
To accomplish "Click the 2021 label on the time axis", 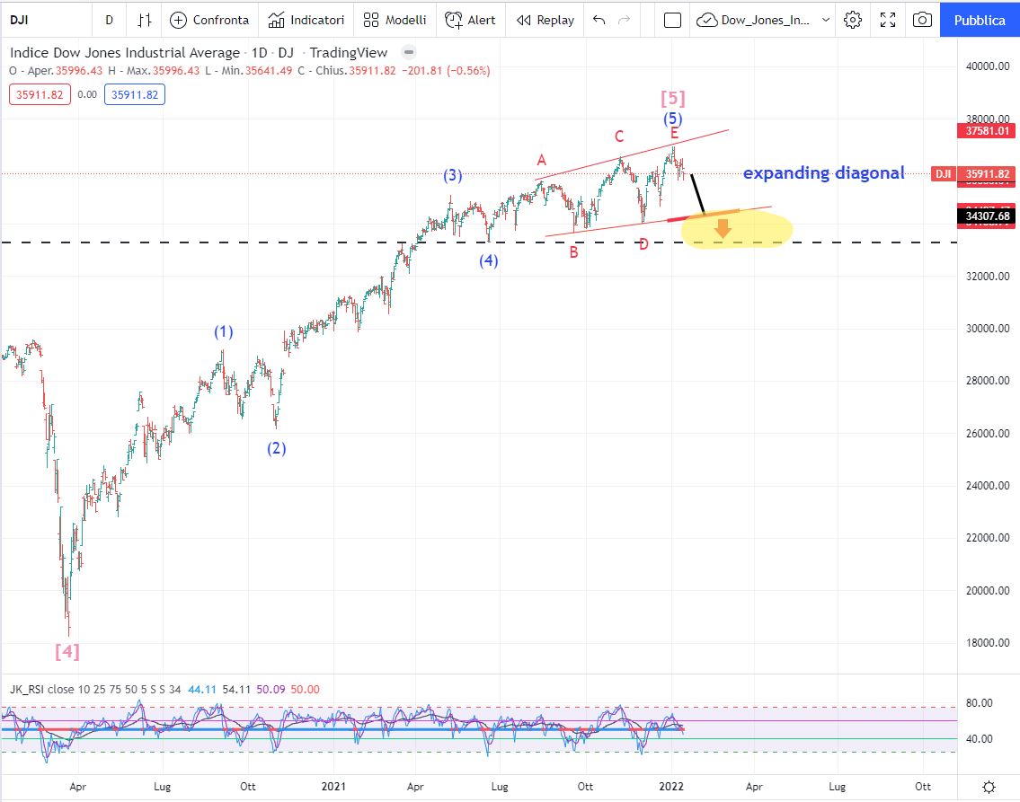I will (x=333, y=787).
